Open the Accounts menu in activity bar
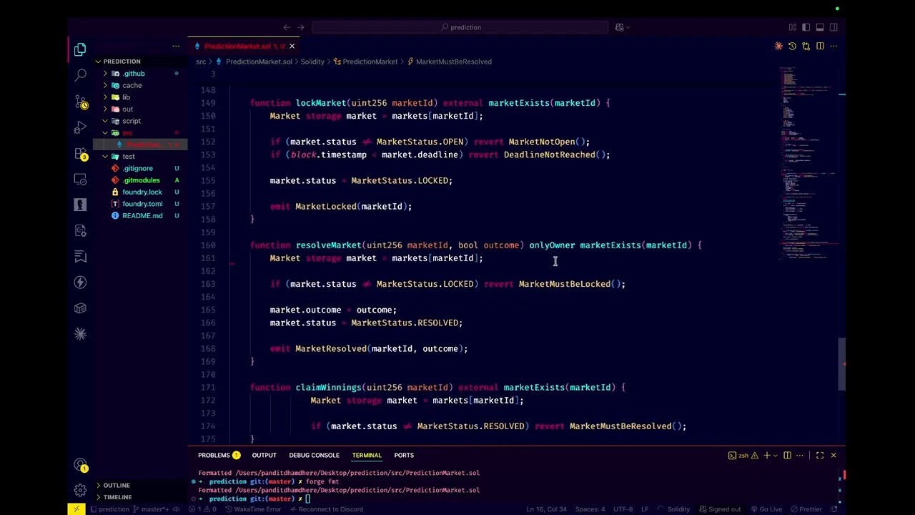 [80, 465]
